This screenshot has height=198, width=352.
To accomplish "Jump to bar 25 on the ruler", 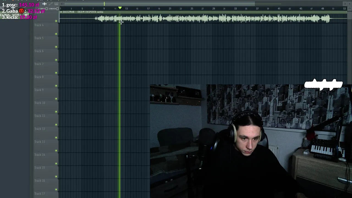I will [x=192, y=9].
